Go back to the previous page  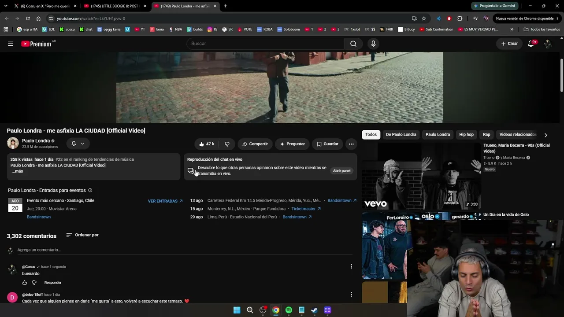tap(7, 18)
